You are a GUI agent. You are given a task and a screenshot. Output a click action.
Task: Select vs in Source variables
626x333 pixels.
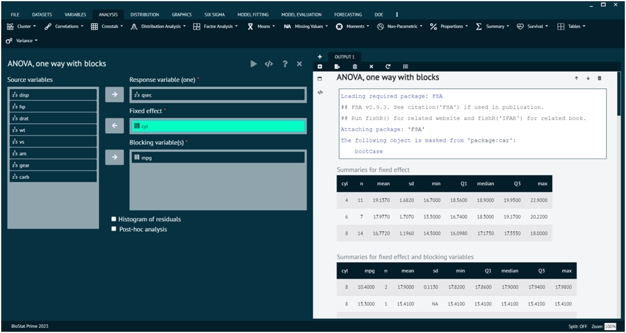tap(53, 142)
